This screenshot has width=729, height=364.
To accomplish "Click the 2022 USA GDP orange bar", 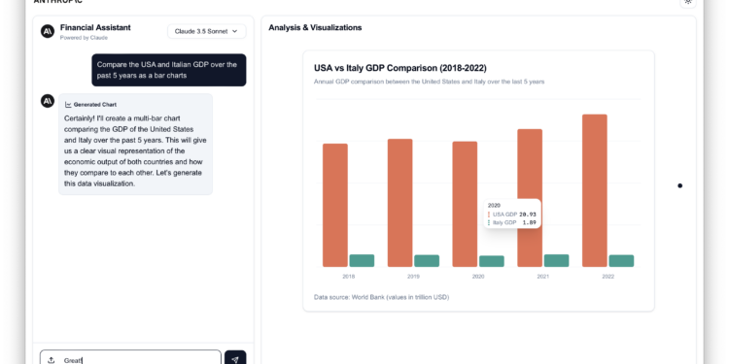I will click(595, 190).
